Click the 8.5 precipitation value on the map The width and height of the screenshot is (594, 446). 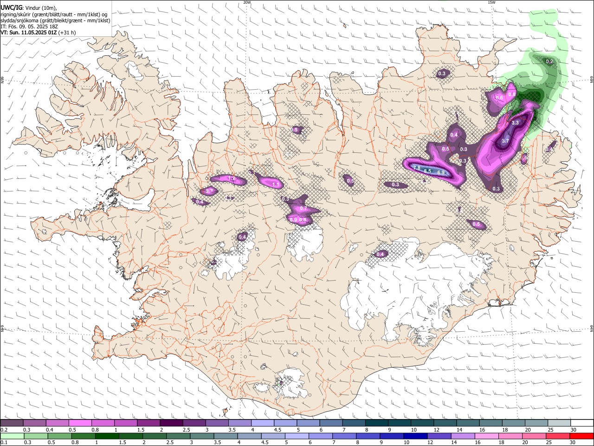427,171
